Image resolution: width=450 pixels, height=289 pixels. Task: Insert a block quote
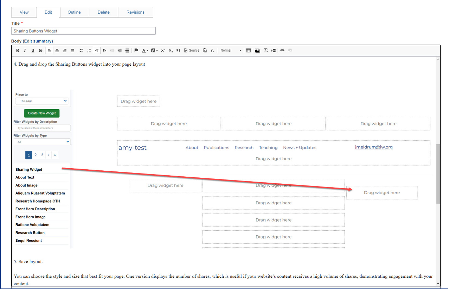(x=178, y=51)
